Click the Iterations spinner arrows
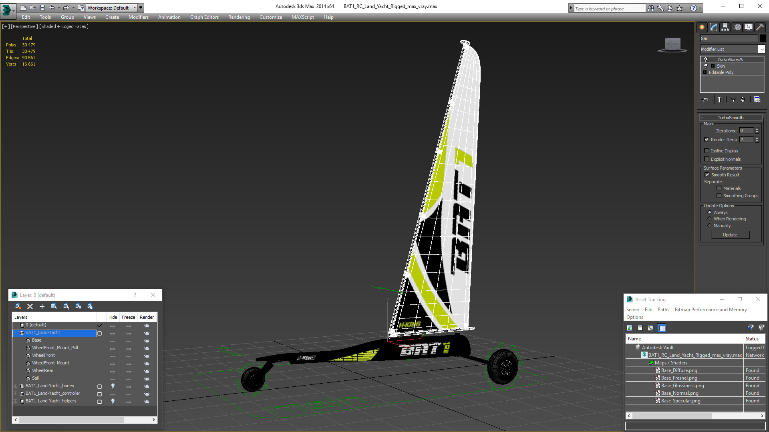 [757, 131]
